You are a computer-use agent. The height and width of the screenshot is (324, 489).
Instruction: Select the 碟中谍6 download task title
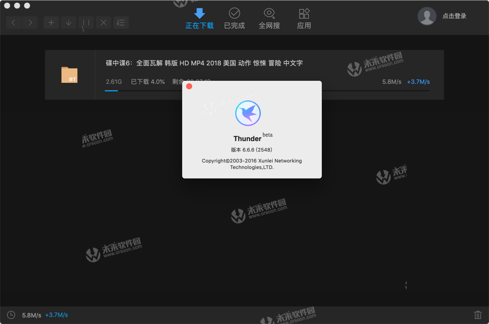tap(204, 63)
